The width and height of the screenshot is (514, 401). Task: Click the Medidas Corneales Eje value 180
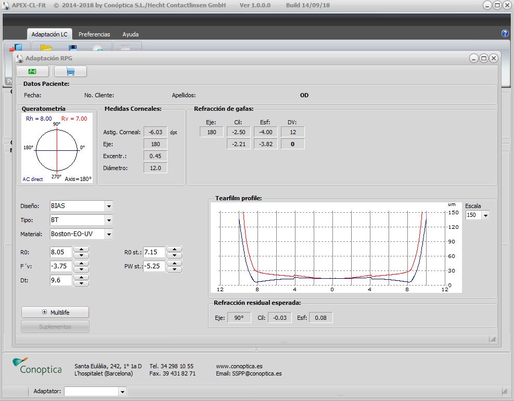156,144
